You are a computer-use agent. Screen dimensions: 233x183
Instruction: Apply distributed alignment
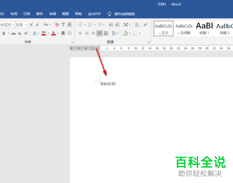coord(106,33)
